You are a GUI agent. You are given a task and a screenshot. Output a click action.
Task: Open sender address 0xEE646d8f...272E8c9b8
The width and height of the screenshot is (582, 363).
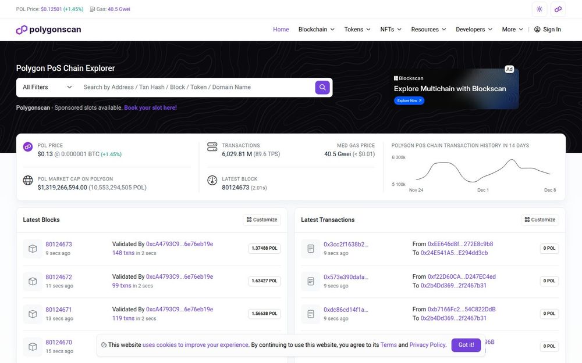point(460,244)
